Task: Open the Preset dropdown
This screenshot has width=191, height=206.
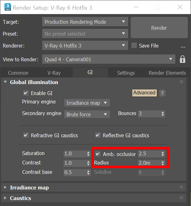Action: click(85, 34)
